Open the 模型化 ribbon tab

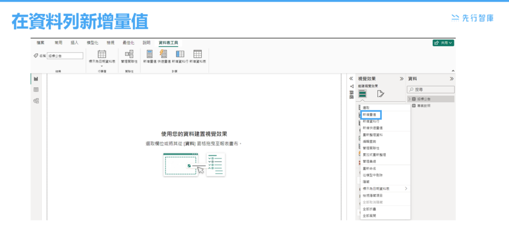pos(92,43)
